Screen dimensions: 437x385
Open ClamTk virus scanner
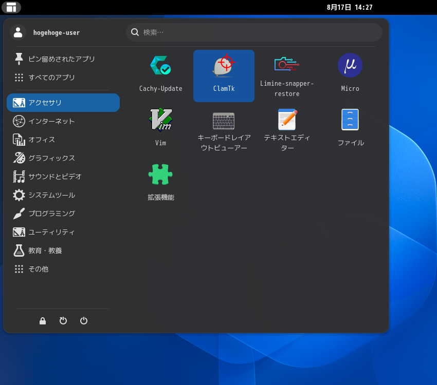[x=224, y=75]
